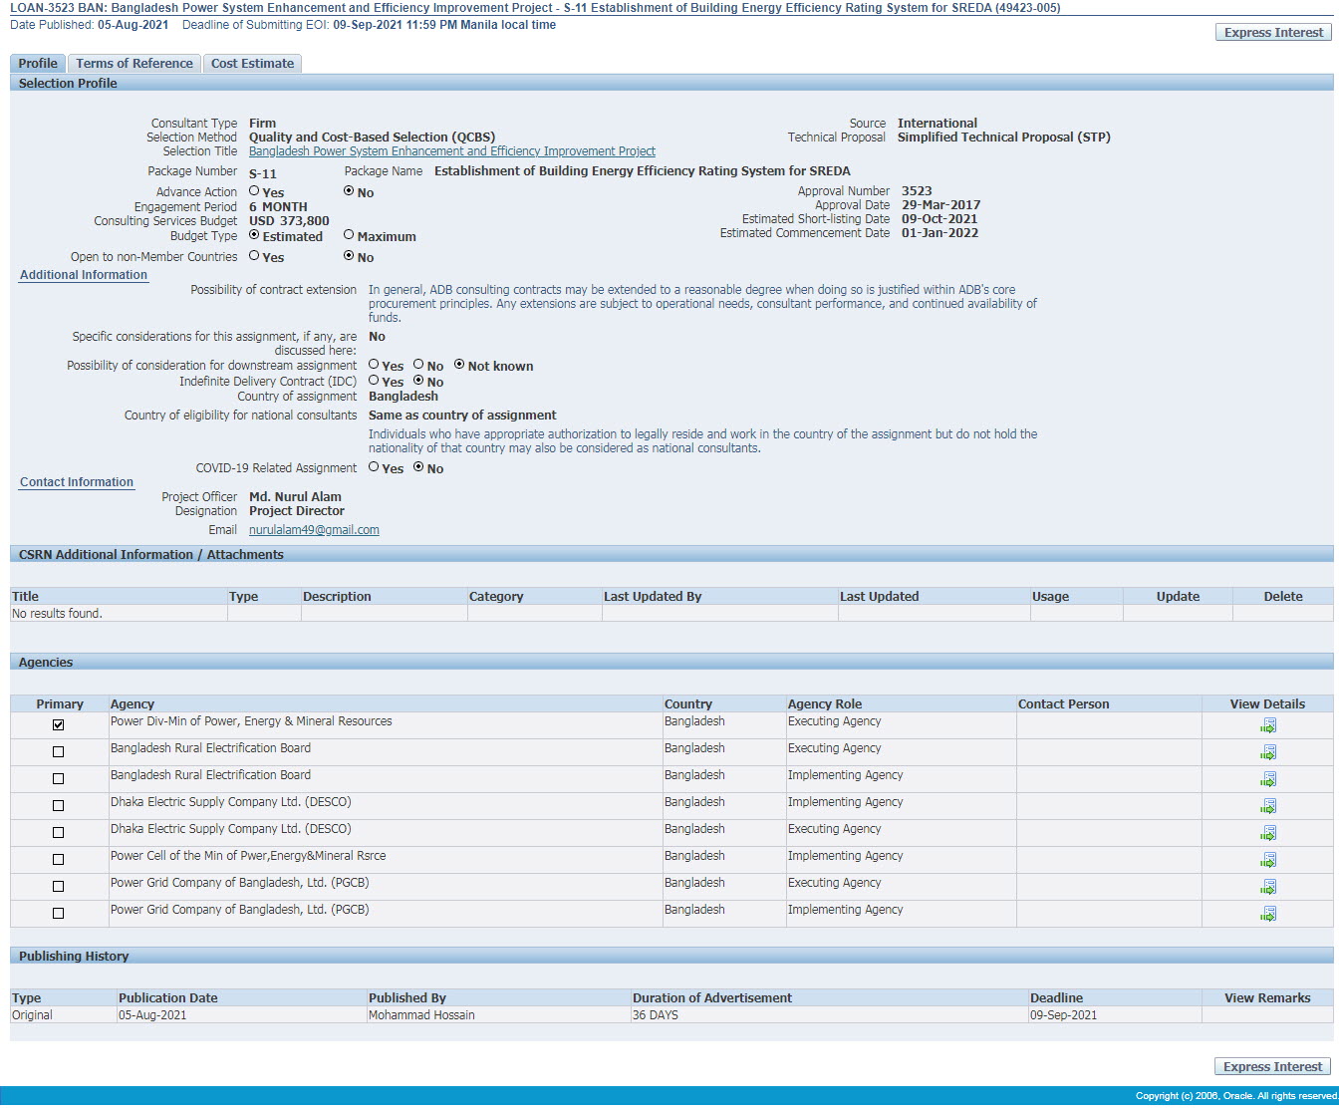Screen dimensions: 1339x1115
Task: Select 'Power Cell of the Min of Pwer,Energy&Mineral Rsrce' text
Action: [x=248, y=856]
